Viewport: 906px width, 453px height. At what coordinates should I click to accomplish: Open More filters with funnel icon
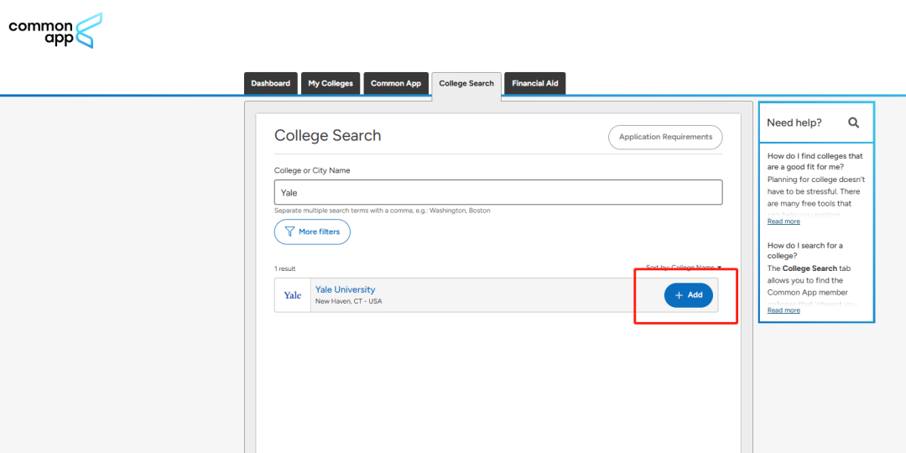coord(312,232)
